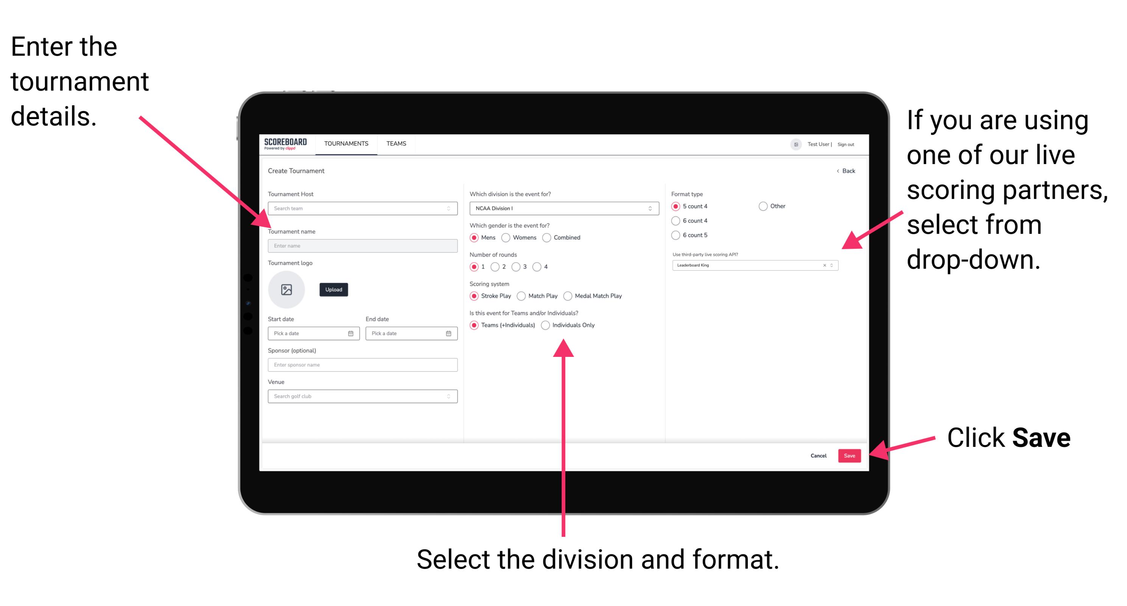Click the Upload button for tournament logo
This screenshot has height=606, width=1127.
pyautogui.click(x=334, y=290)
